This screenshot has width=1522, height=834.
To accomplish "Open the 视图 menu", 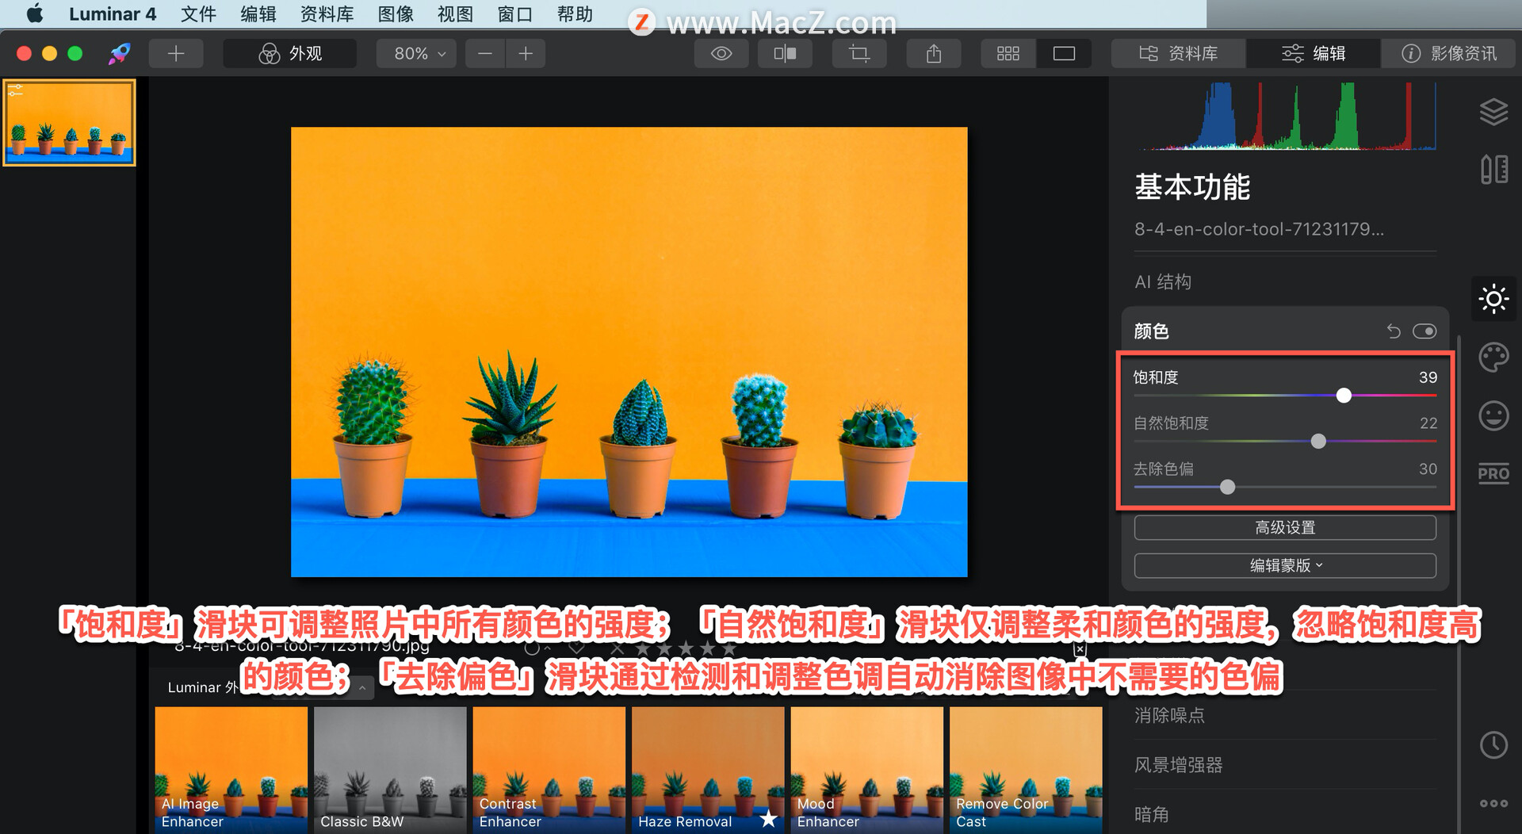I will [x=455, y=13].
